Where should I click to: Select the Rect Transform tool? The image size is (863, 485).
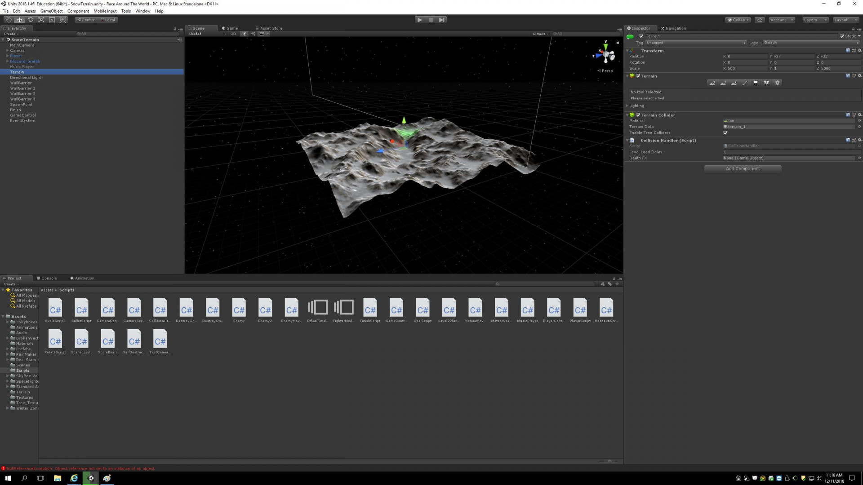[x=52, y=20]
